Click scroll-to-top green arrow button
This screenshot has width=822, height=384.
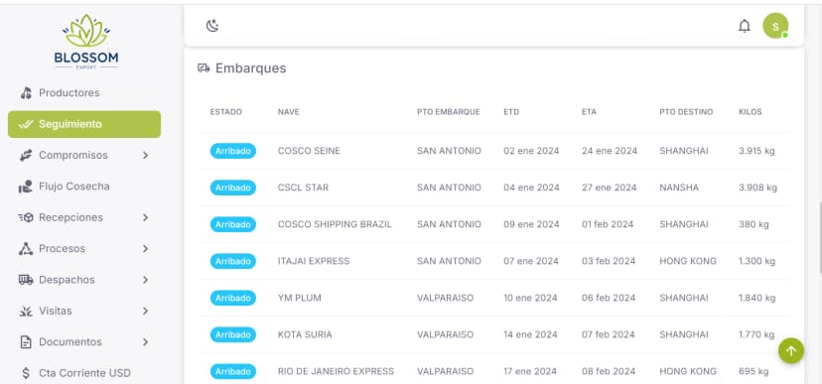(791, 350)
